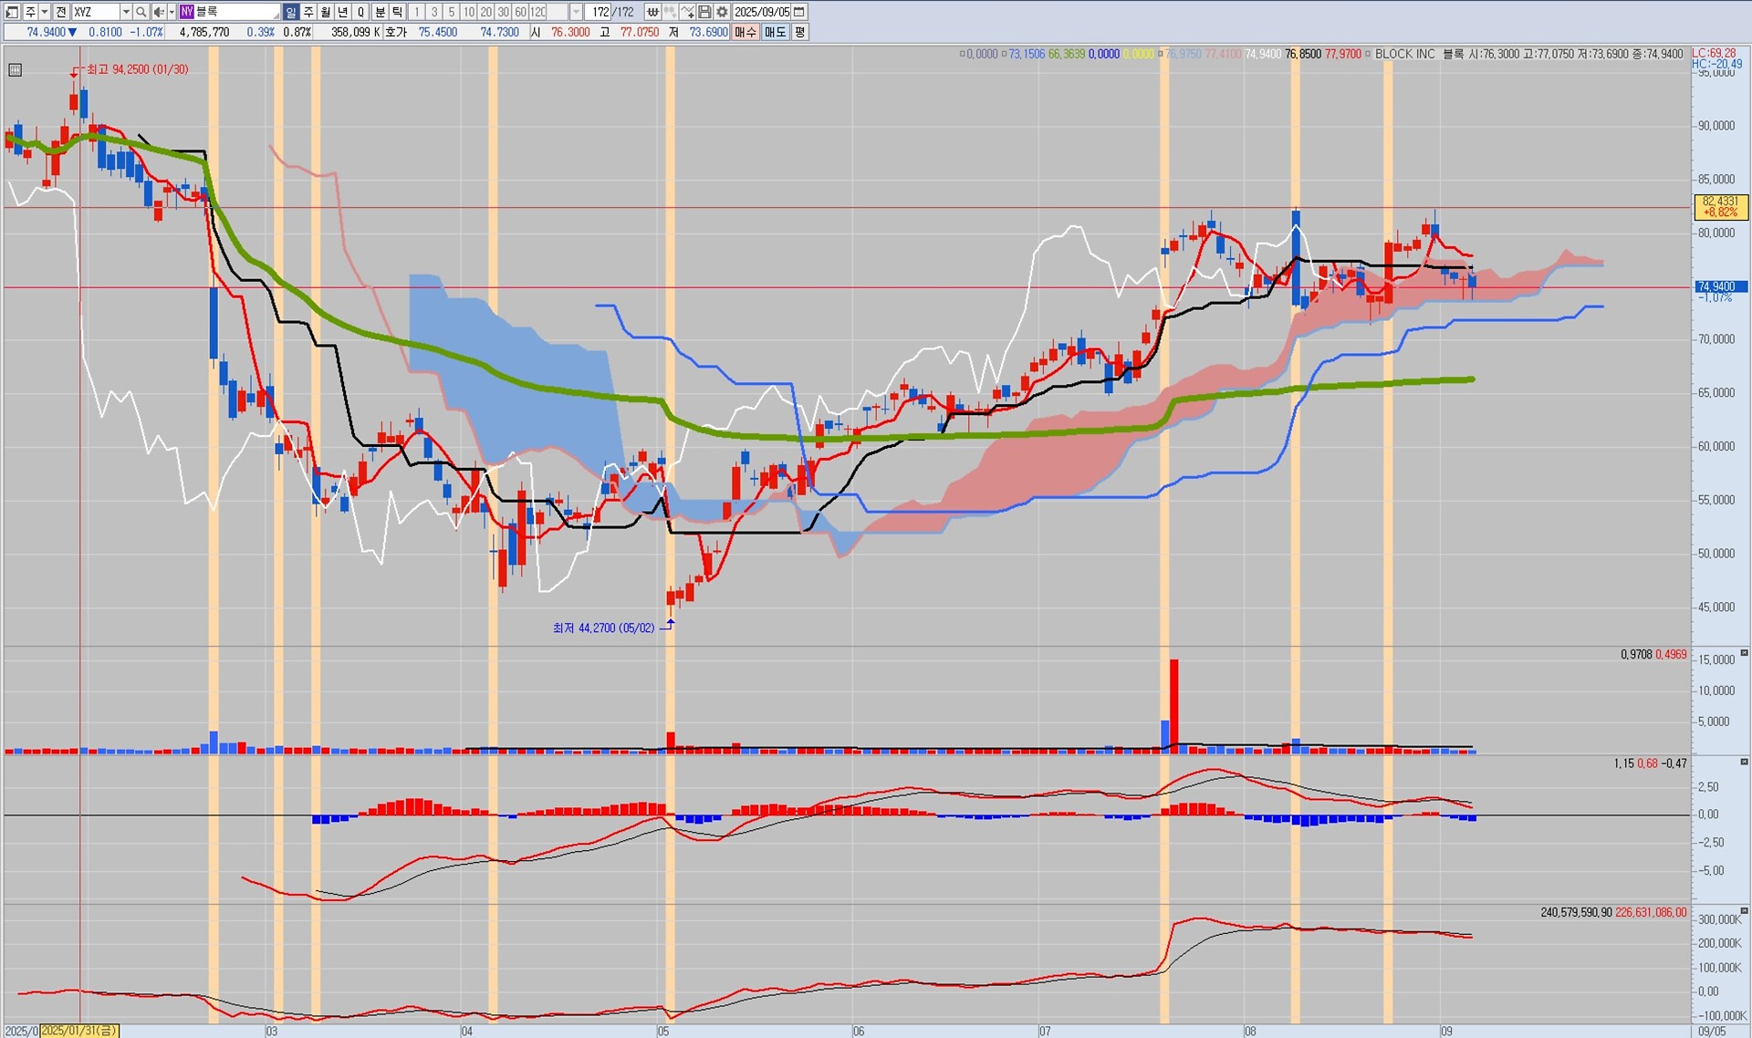Toggle small checkbox before 0,0000 indicator value
This screenshot has height=1038, width=1752.
click(x=962, y=55)
